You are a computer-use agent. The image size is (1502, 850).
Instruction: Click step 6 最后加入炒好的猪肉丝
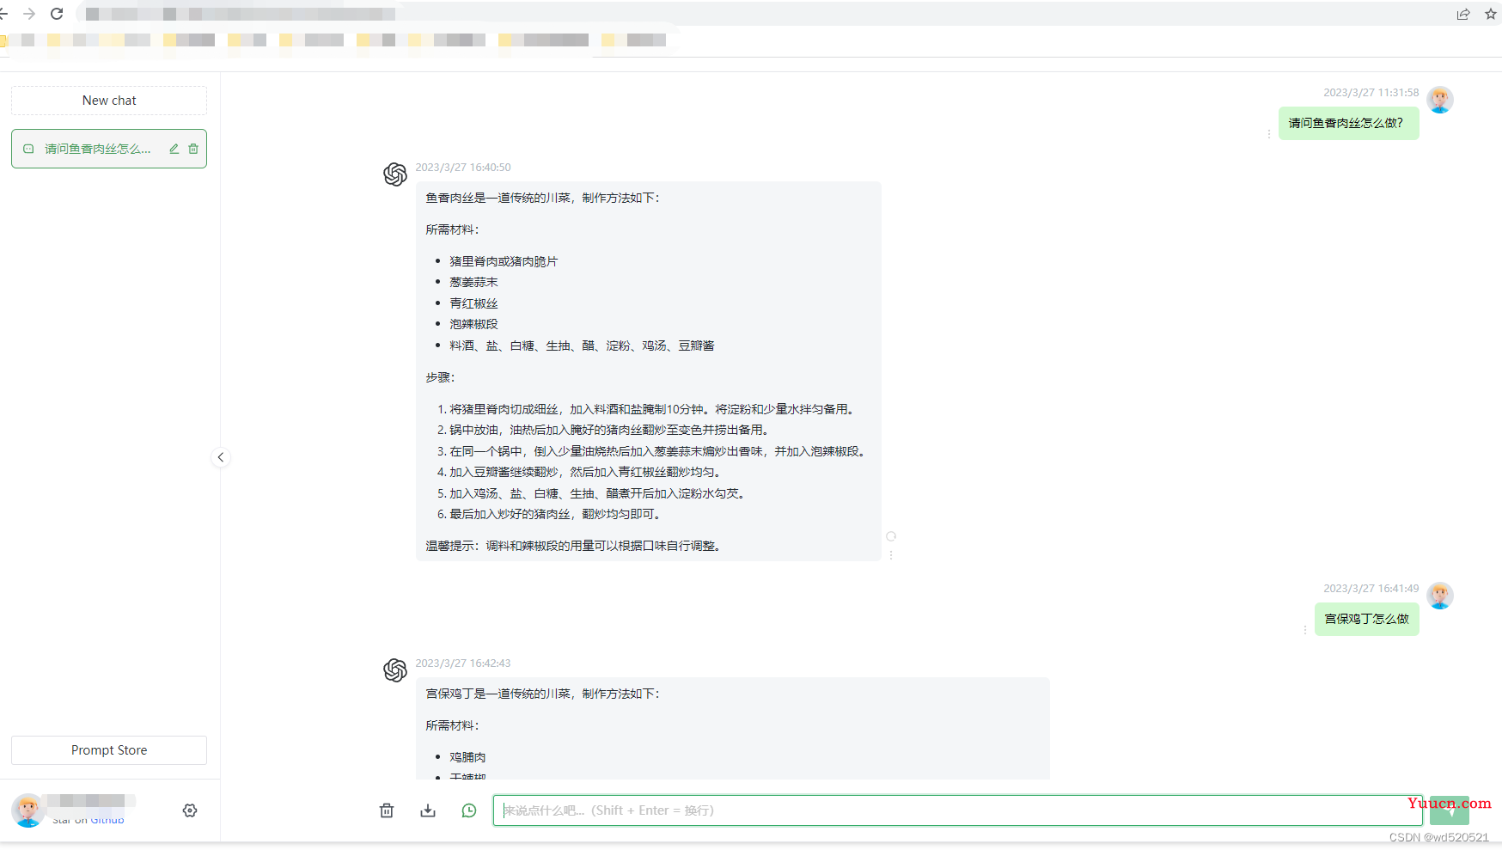pyautogui.click(x=554, y=514)
